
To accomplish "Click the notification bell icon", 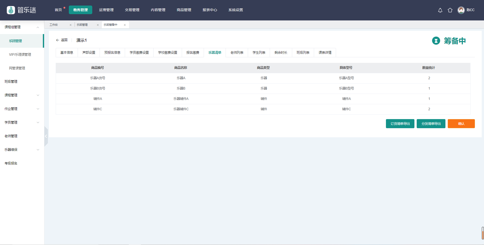I will (440, 10).
